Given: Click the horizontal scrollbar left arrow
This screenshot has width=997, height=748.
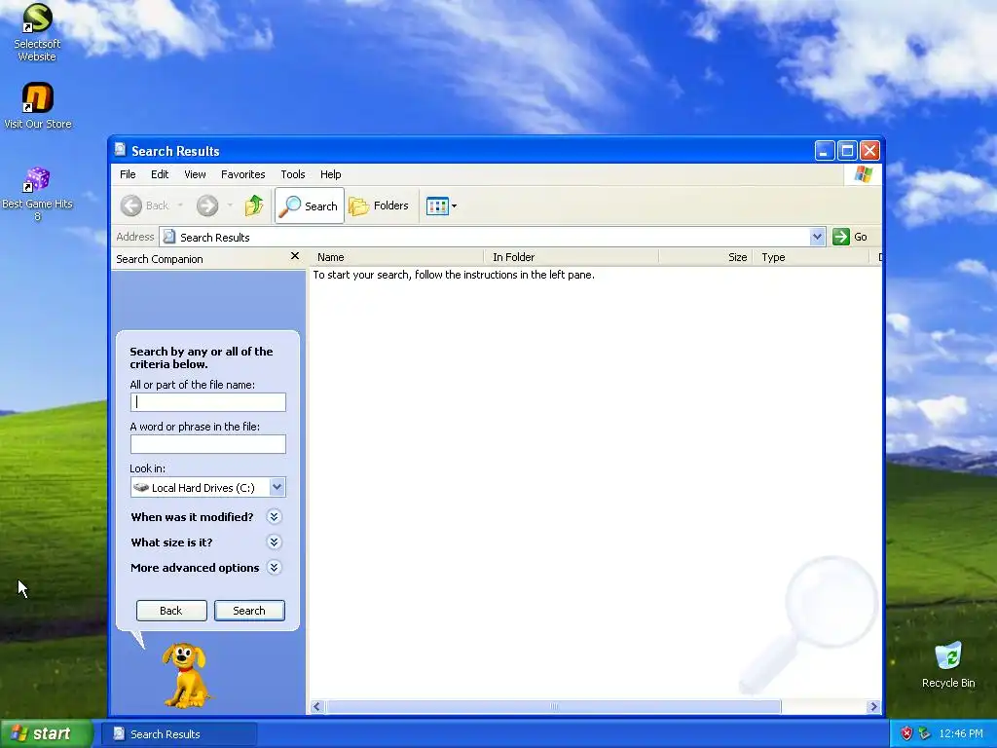Looking at the screenshot, I should click(x=316, y=707).
